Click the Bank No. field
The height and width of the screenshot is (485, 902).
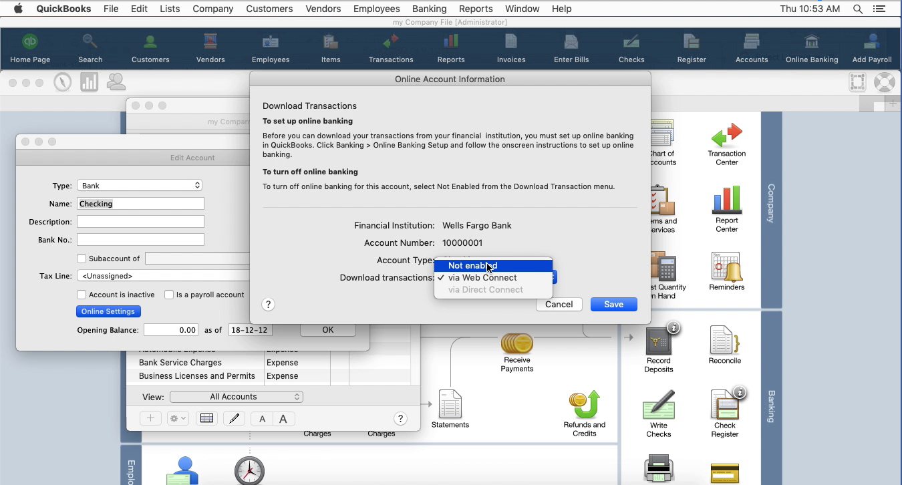tap(140, 240)
